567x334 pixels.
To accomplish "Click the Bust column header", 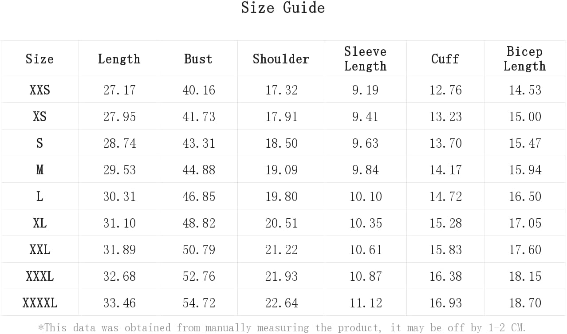I will coord(198,59).
